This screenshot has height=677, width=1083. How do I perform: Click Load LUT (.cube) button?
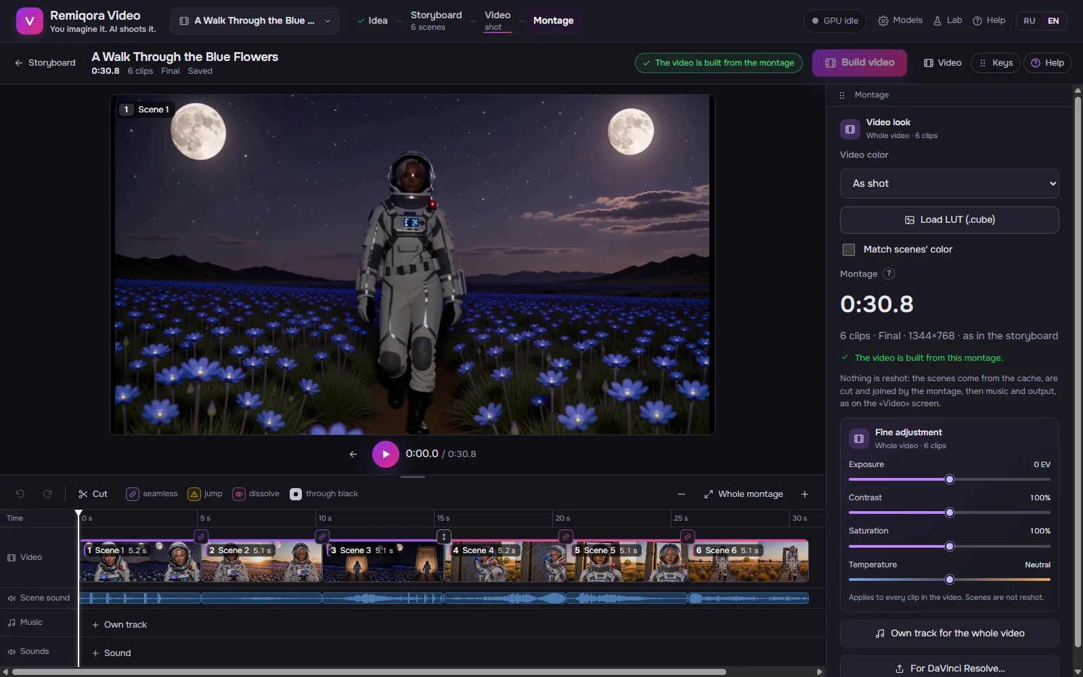(x=949, y=220)
